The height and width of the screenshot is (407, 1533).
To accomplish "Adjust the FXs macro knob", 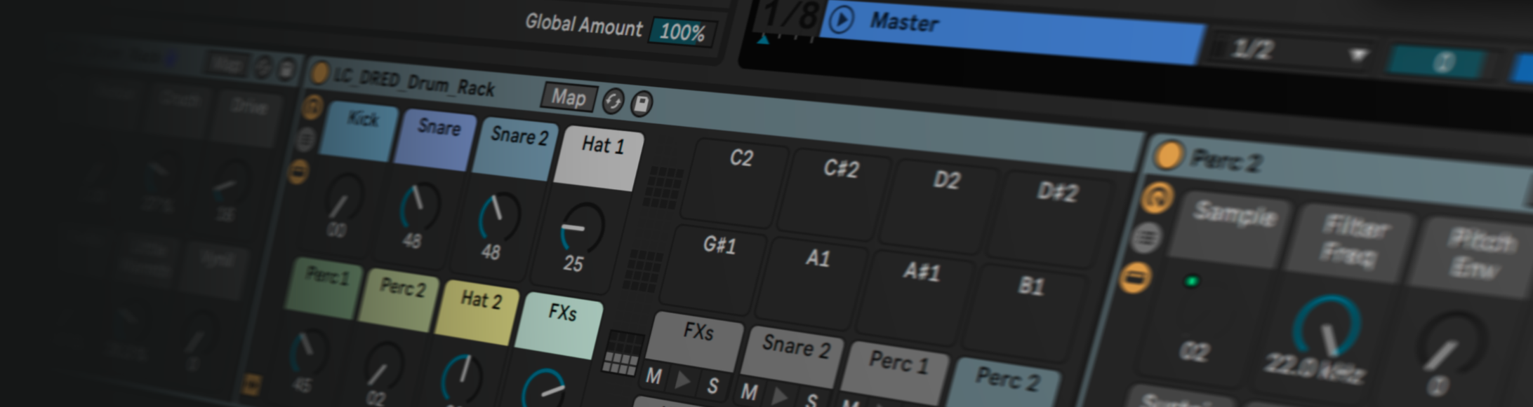I will click(545, 388).
